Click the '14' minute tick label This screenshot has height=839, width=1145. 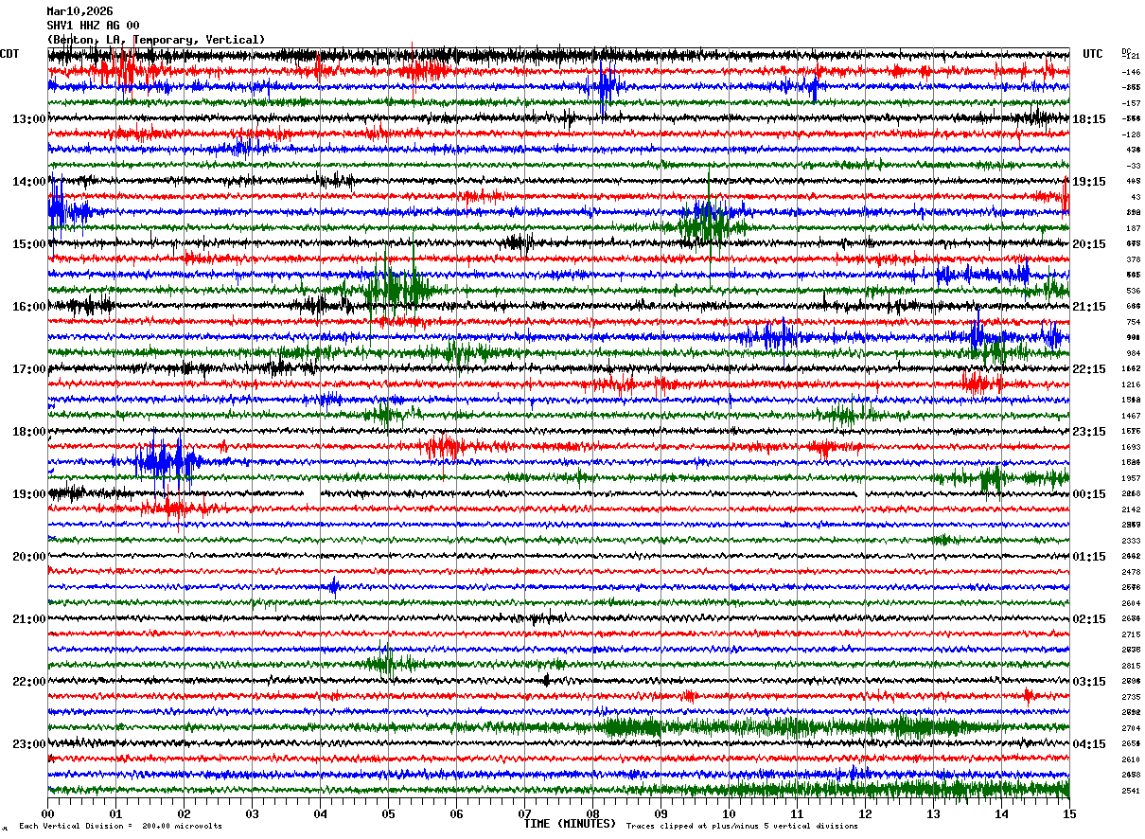coord(1001,813)
